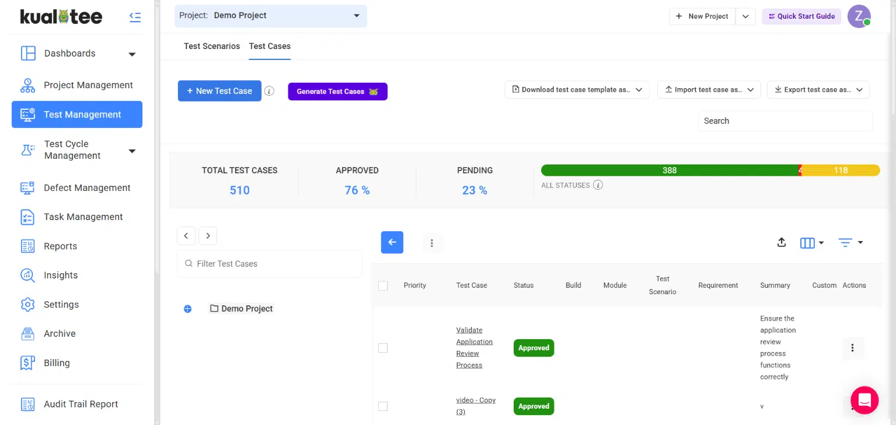
Task: Click the All Statuses info icon
Action: coord(598,185)
